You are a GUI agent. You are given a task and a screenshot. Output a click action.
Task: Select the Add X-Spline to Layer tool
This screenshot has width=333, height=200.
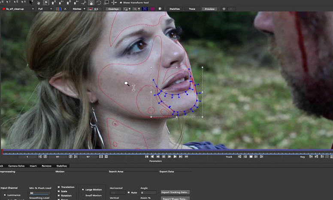(x=61, y=3)
